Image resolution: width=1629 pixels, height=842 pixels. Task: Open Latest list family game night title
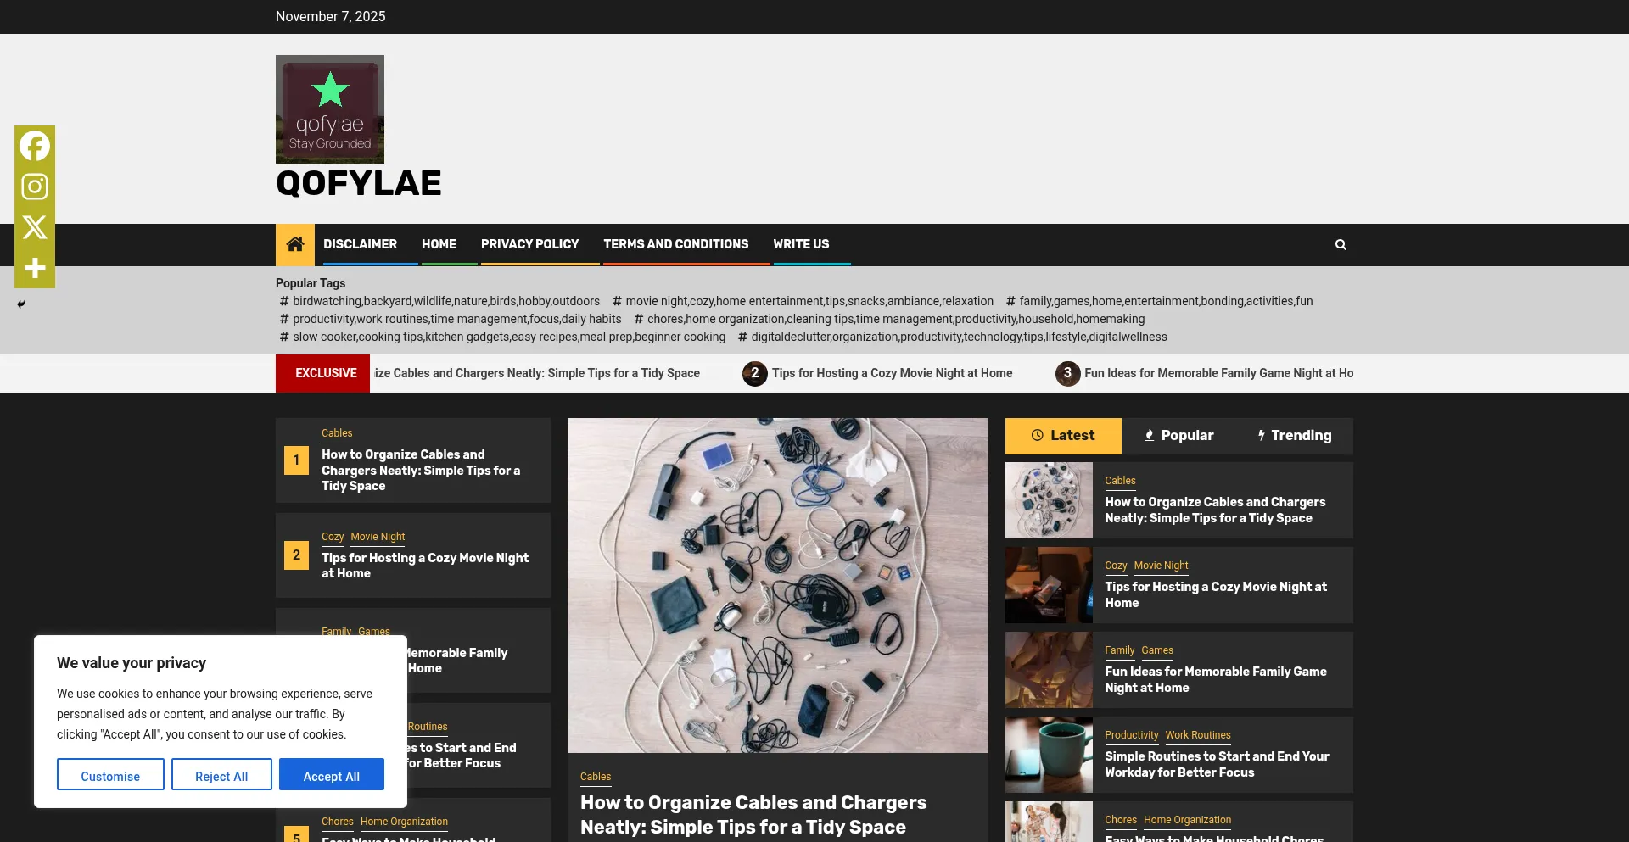[1216, 680]
